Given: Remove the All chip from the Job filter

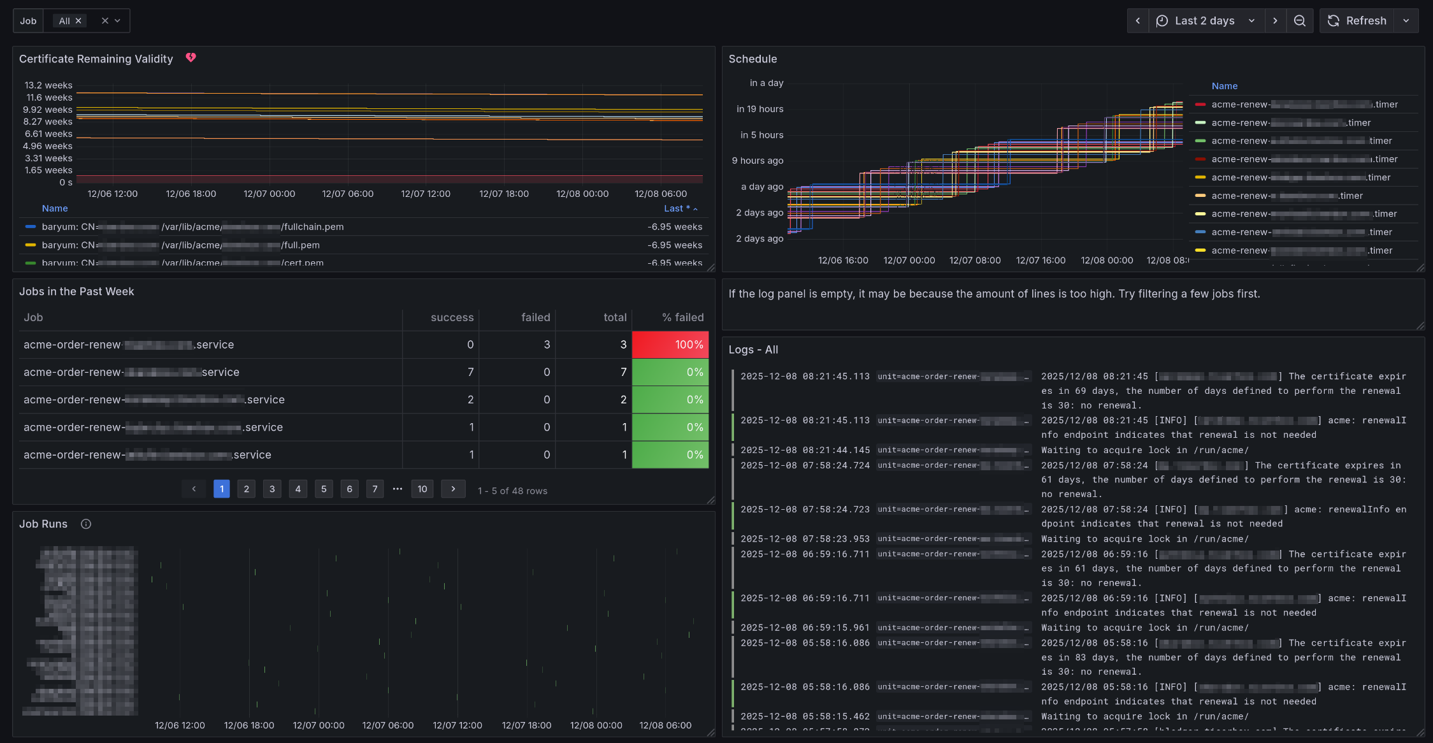Looking at the screenshot, I should [78, 20].
